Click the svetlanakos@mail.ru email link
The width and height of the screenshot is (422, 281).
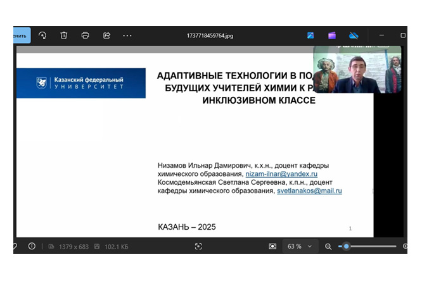pyautogui.click(x=309, y=190)
